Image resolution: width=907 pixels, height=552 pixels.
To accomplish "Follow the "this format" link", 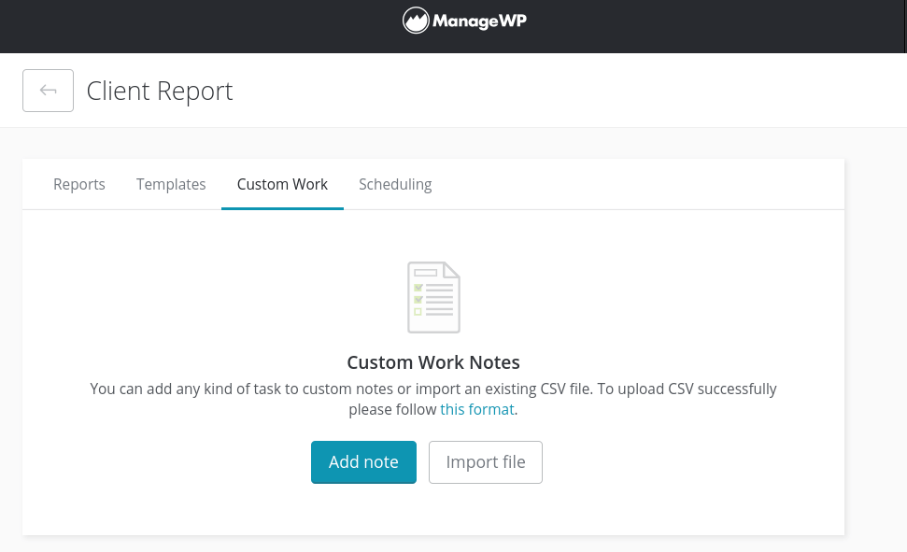I will tap(476, 409).
